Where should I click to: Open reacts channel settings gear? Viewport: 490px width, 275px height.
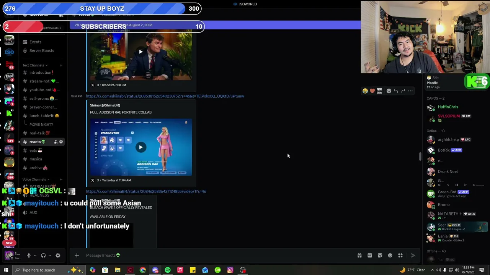[x=61, y=142]
